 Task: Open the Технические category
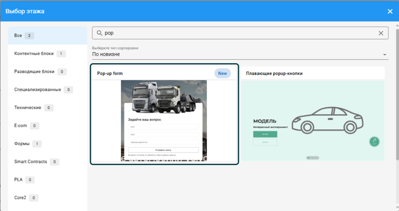click(x=48, y=108)
